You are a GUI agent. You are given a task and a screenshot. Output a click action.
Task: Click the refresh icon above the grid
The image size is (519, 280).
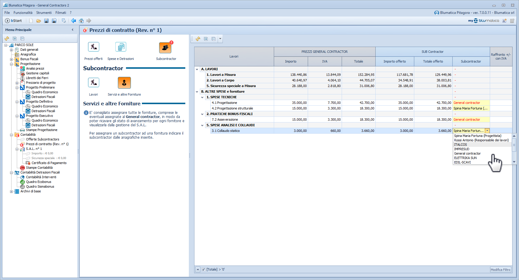(198, 39)
